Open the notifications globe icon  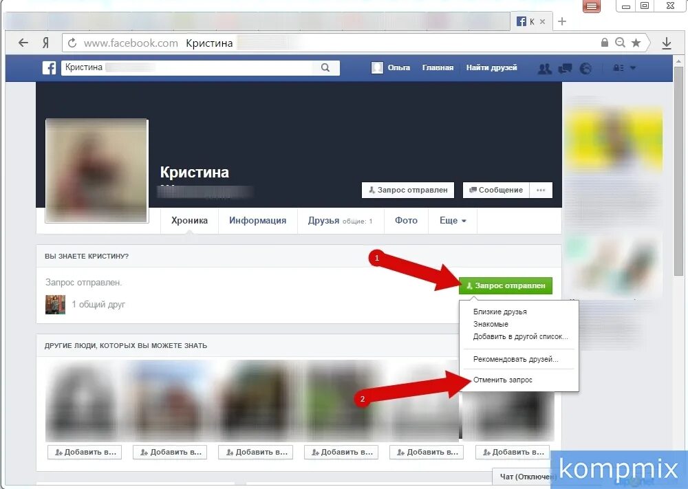[585, 68]
